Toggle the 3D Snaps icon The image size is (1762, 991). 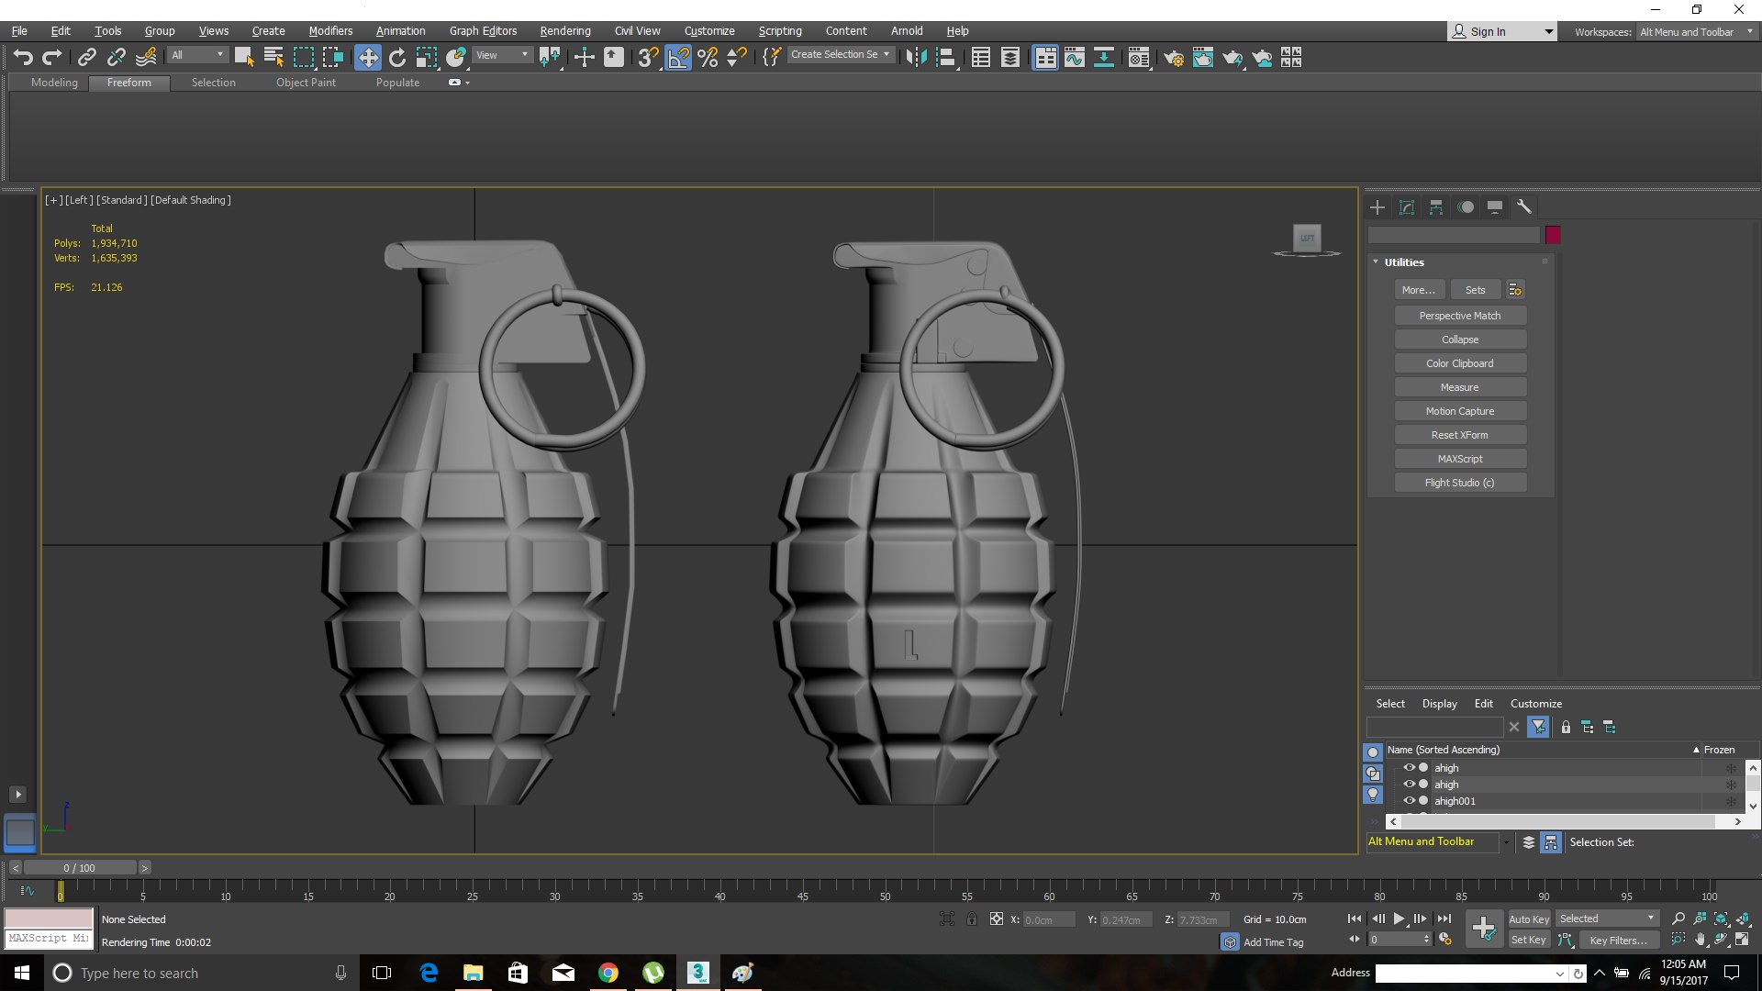[x=648, y=57]
